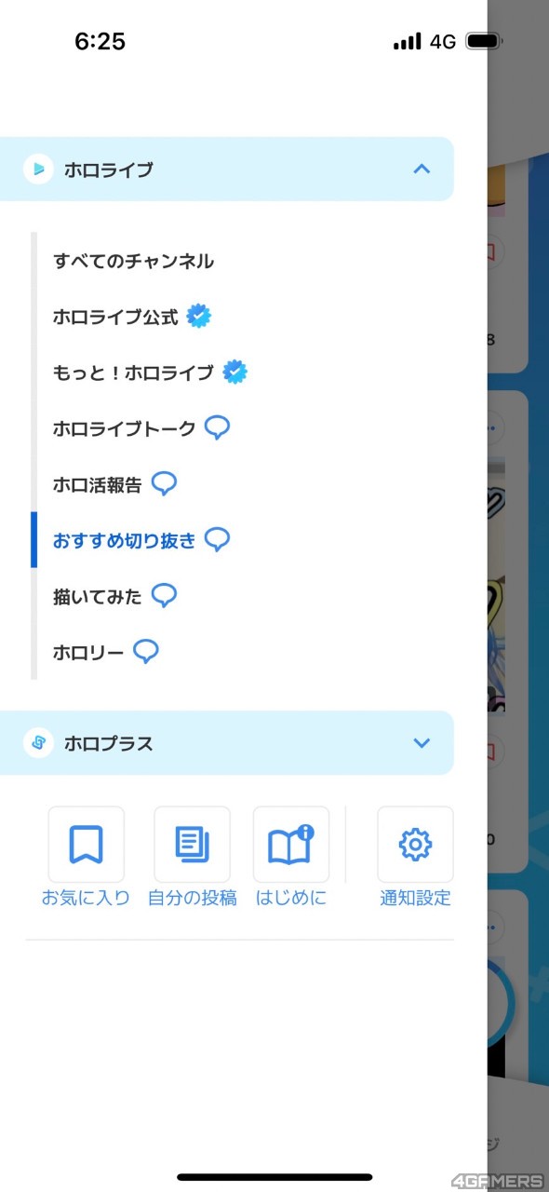
Task: Open 自分の投稿 document icon
Action: pyautogui.click(x=192, y=845)
